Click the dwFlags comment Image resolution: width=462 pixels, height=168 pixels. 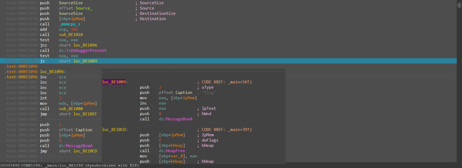point(210,140)
